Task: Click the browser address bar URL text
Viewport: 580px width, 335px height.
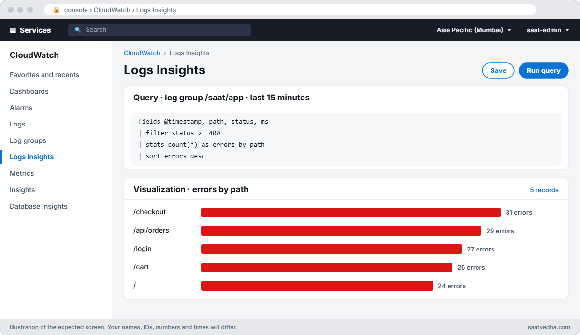Action: point(120,10)
